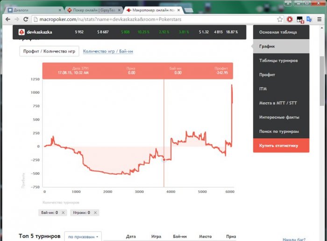Switch to the Покер онлайн GipsyTeam tab
This screenshot has height=241, width=327.
93,10
